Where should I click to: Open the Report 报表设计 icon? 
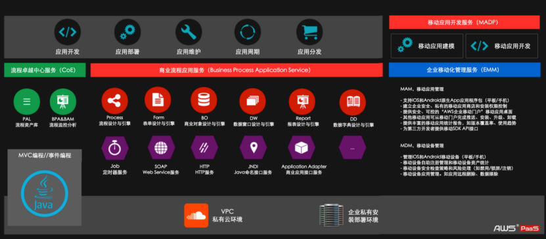click(302, 101)
